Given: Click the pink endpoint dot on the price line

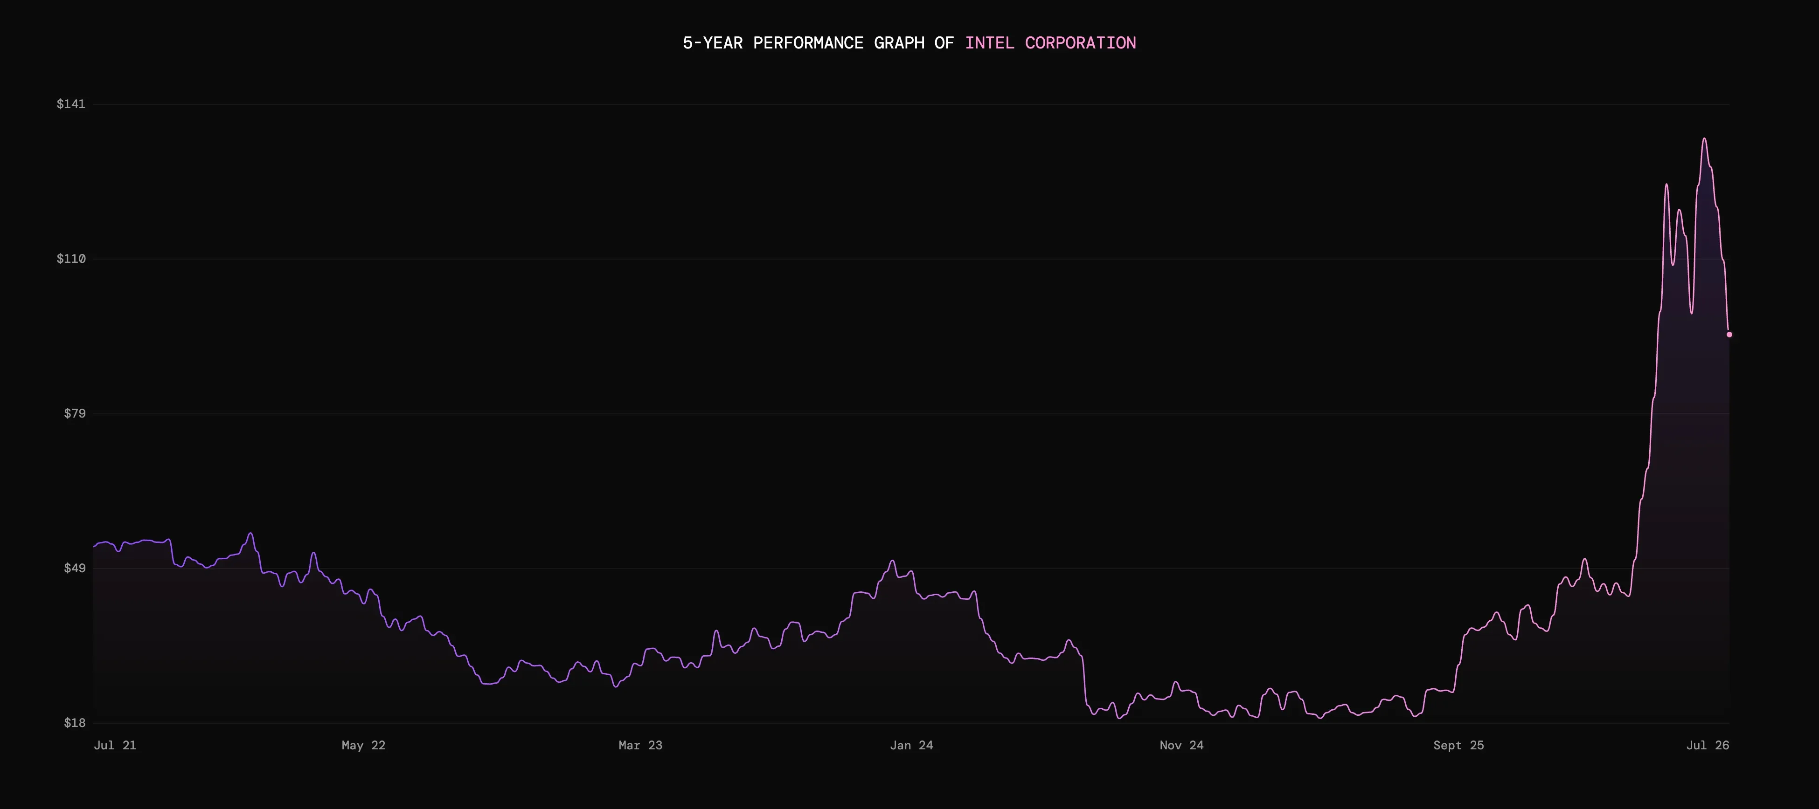Looking at the screenshot, I should pyautogui.click(x=1729, y=334).
